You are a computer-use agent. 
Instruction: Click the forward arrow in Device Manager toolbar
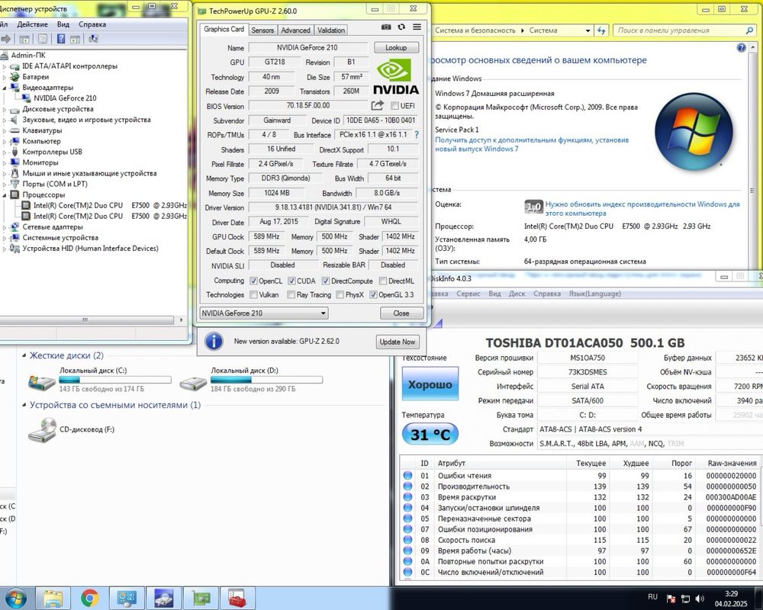click(6, 39)
